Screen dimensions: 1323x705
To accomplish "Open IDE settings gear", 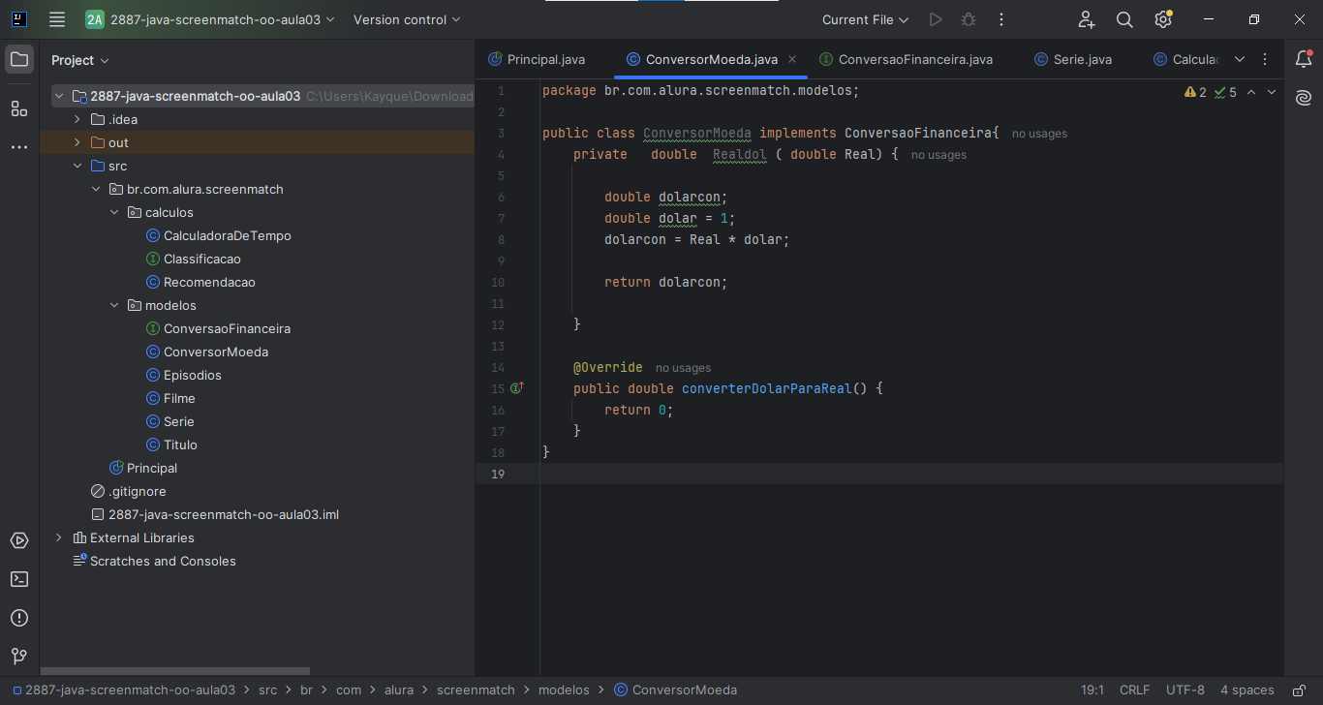I will tap(1163, 19).
